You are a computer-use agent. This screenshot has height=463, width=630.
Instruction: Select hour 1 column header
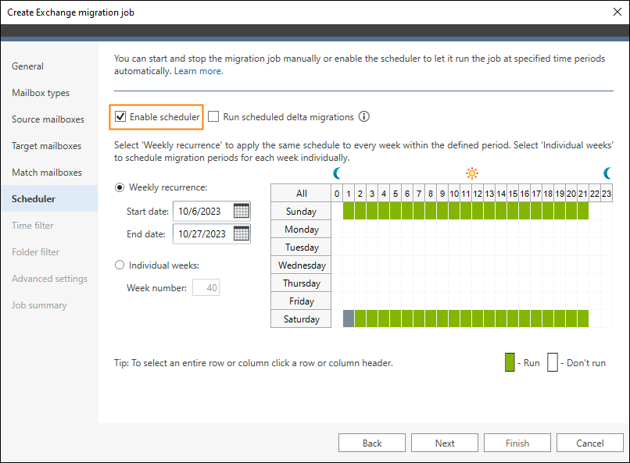pyautogui.click(x=349, y=194)
